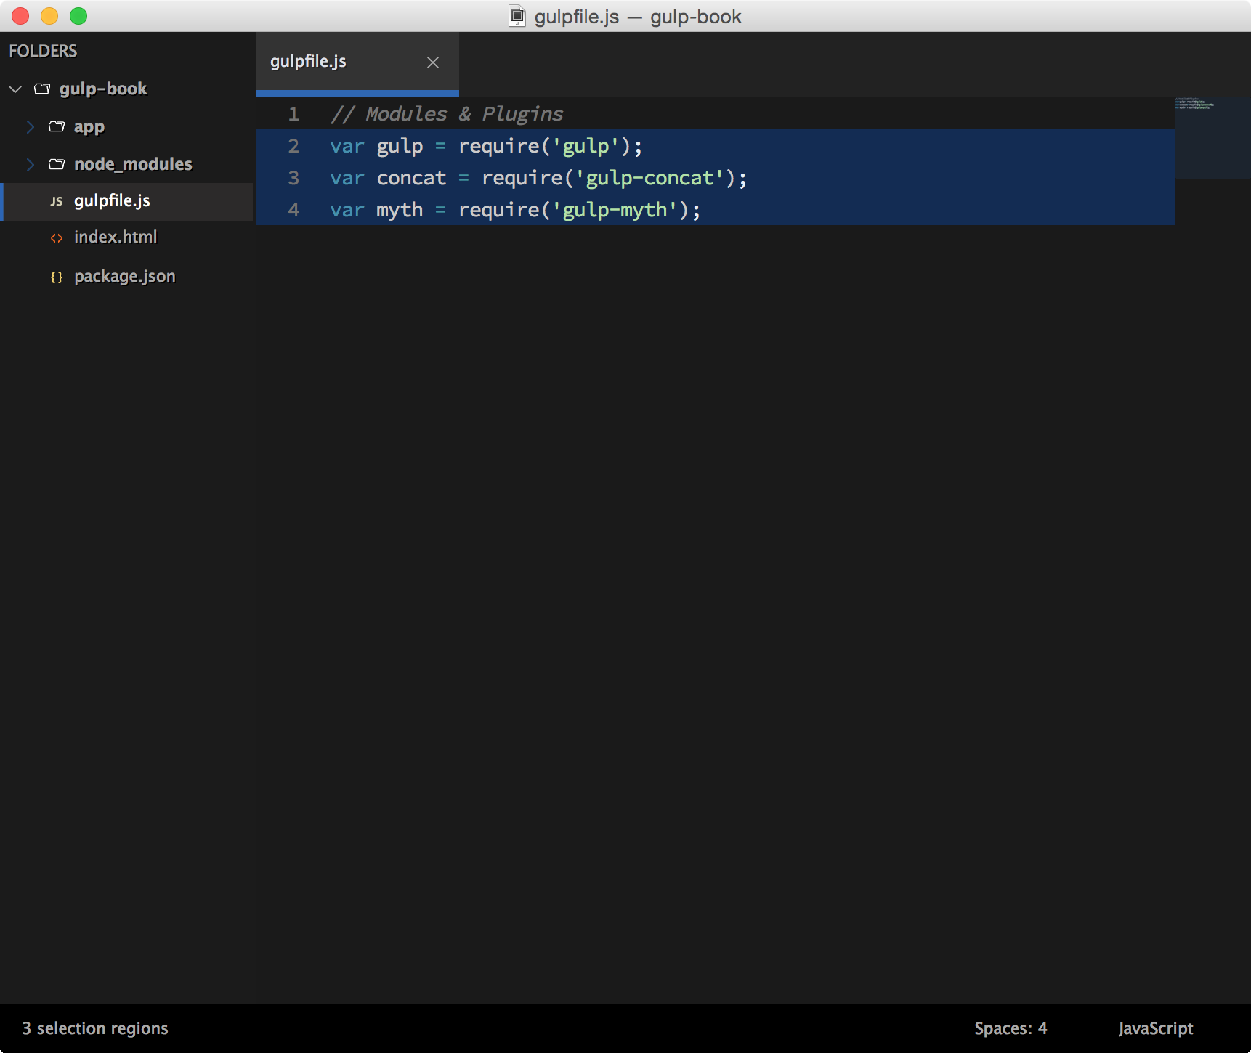The height and width of the screenshot is (1053, 1251).
Task: Select the node_modules folder label
Action: [133, 164]
